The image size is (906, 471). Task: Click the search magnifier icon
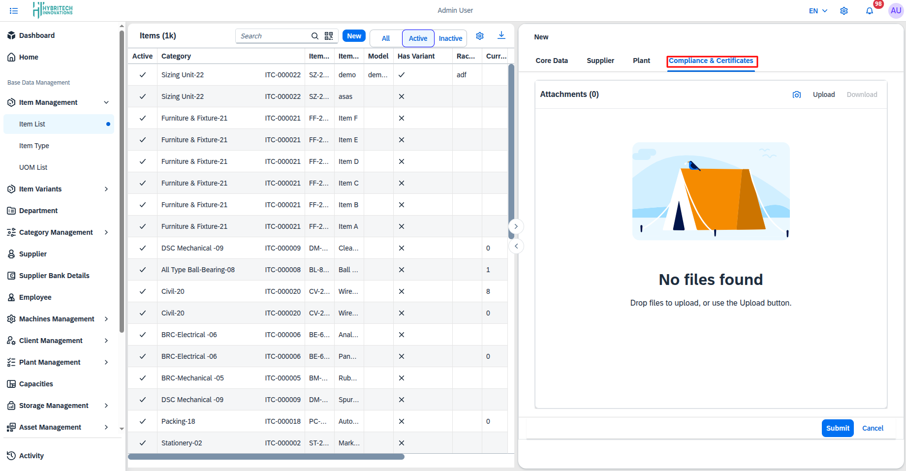point(315,36)
